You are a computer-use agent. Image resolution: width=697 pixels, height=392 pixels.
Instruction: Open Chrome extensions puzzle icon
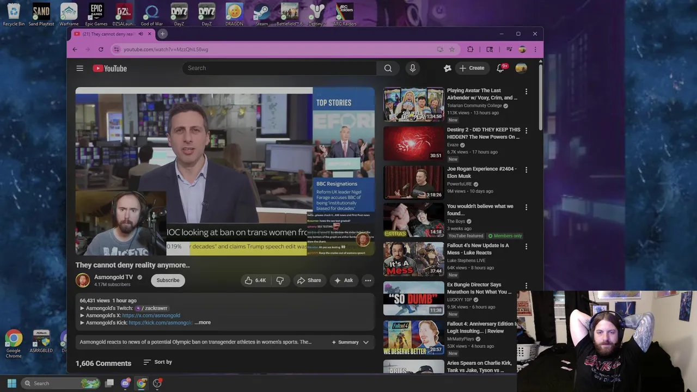470,50
